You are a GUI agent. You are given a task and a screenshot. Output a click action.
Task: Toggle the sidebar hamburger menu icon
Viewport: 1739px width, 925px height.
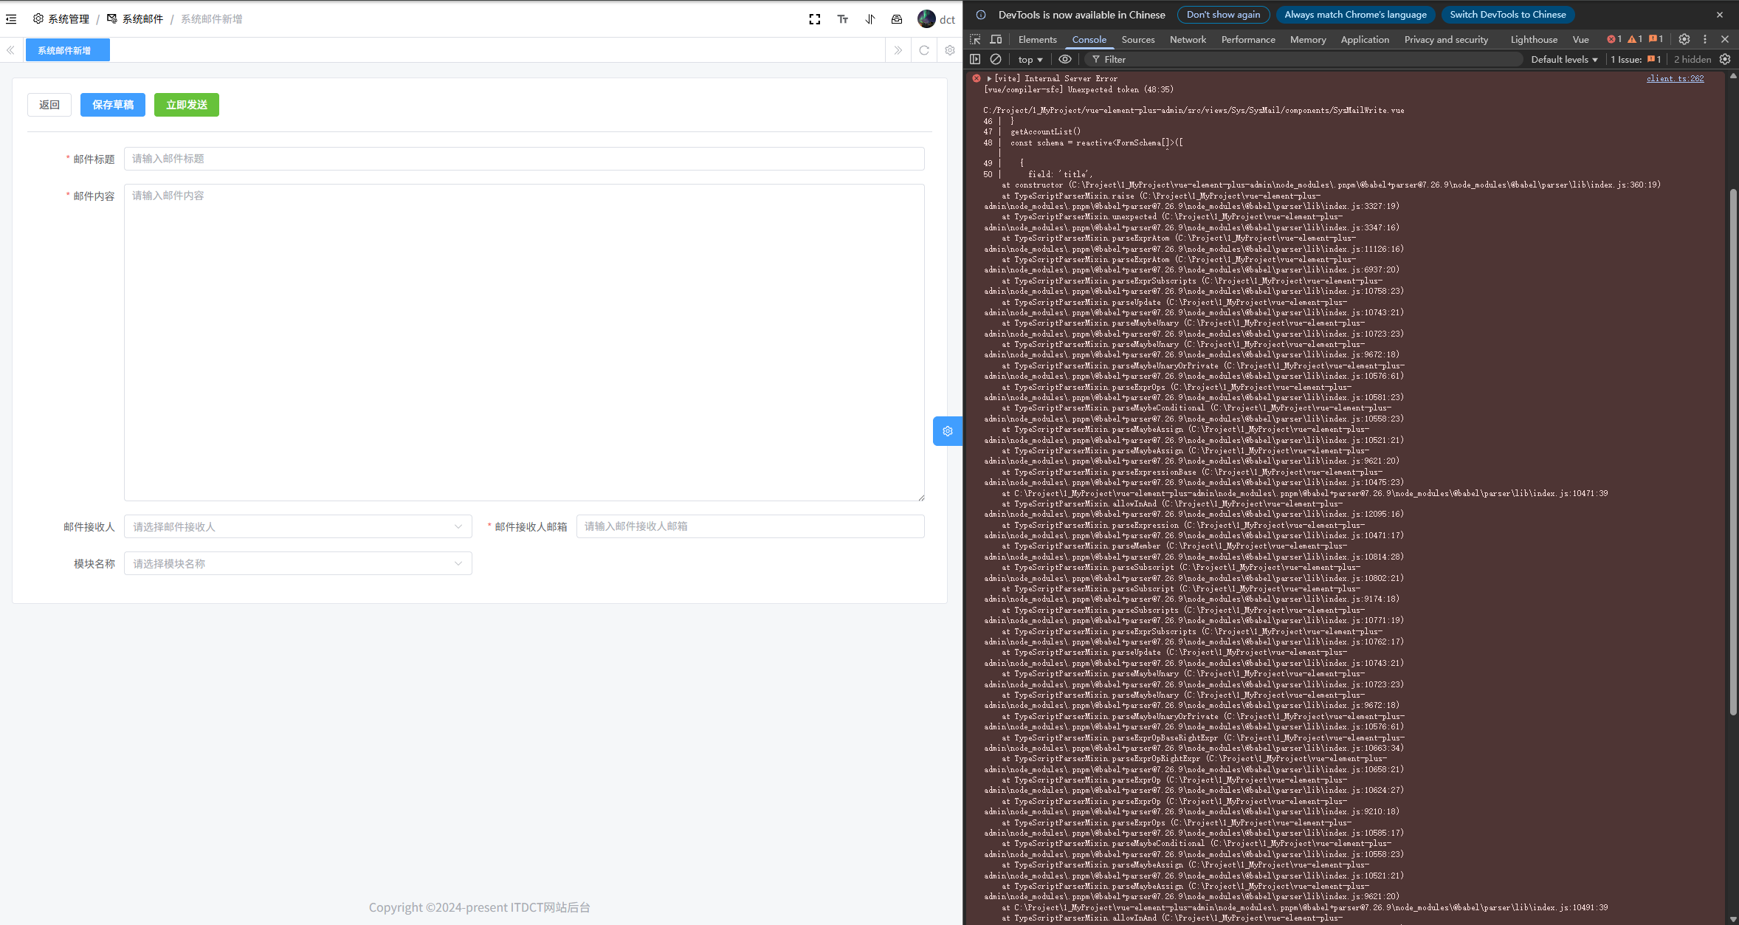11,19
